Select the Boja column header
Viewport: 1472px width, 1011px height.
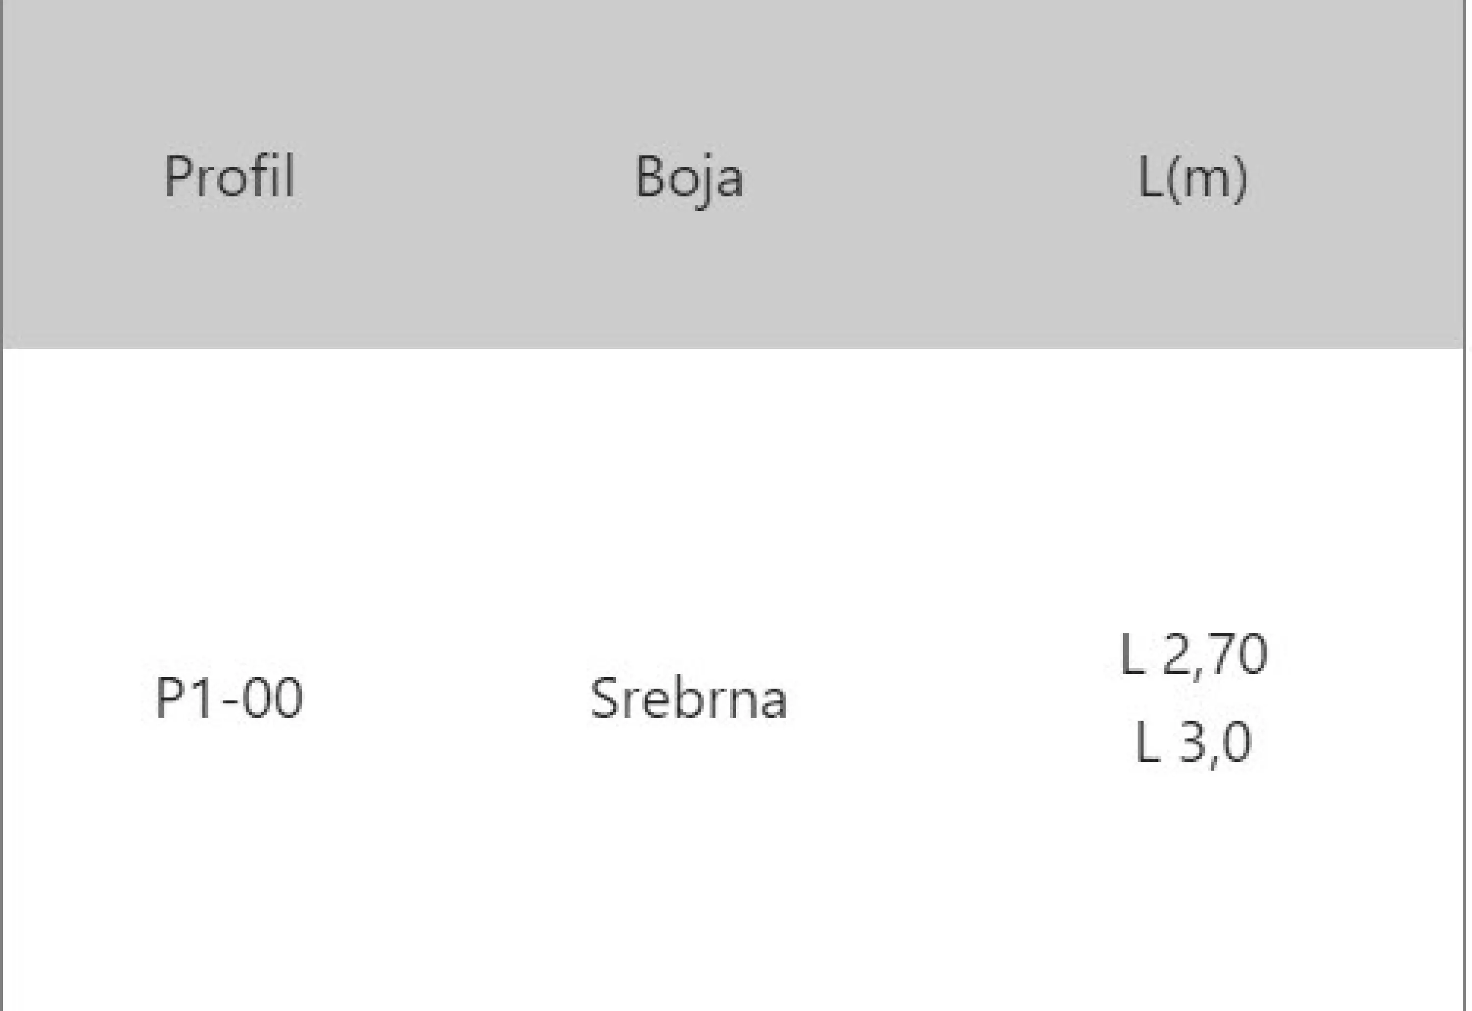pos(689,181)
